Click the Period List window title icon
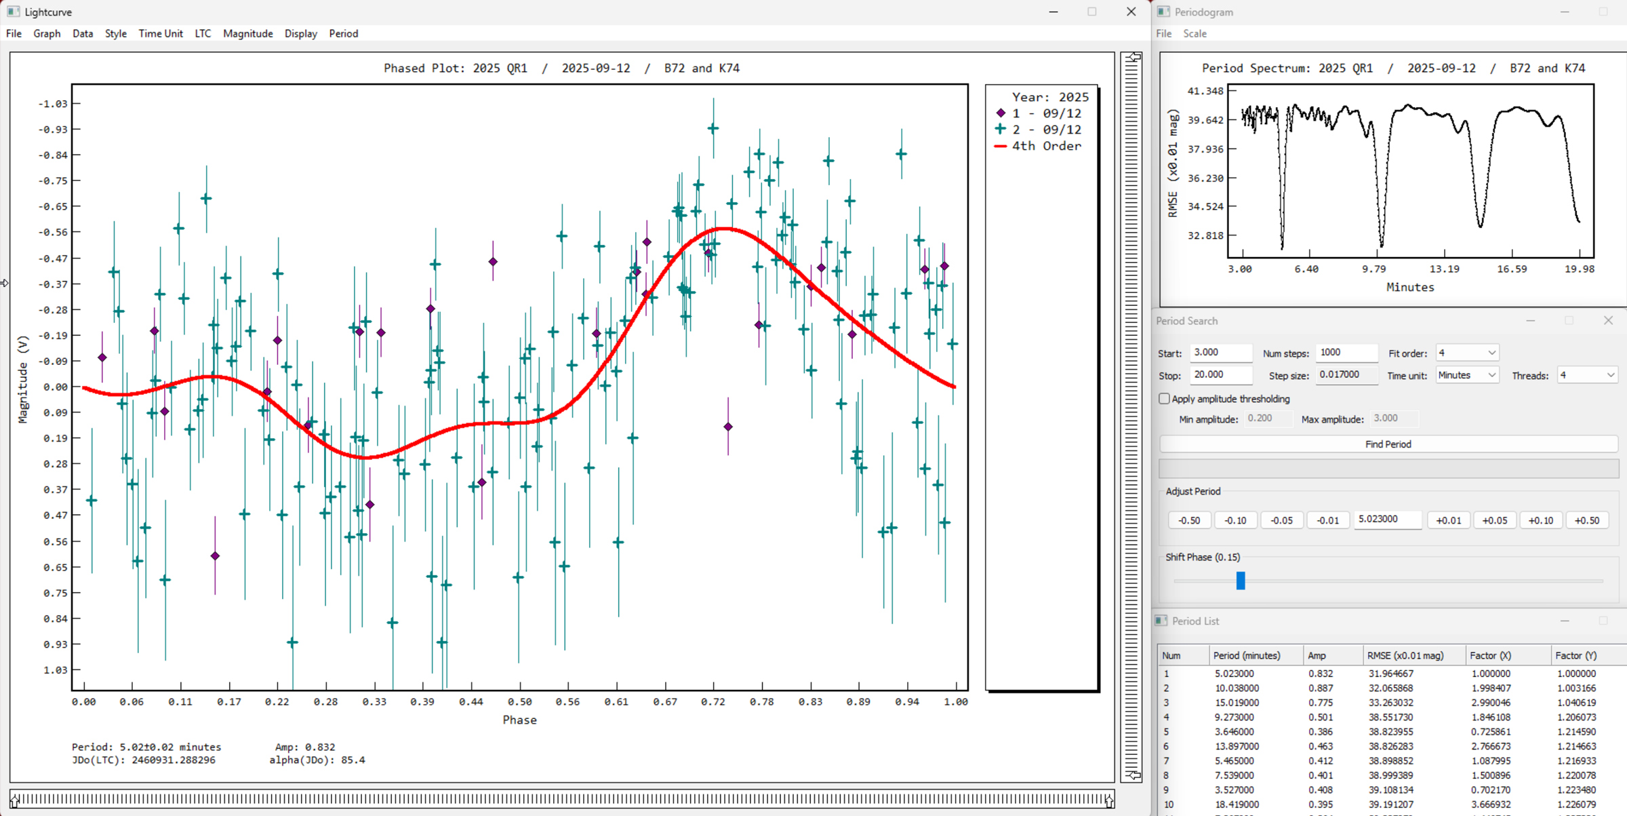 click(1161, 621)
